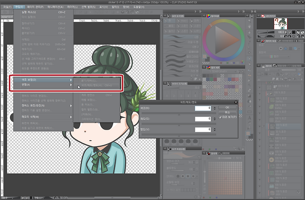
Task: Click the 채도(S) value input field
Action: tap(203, 119)
